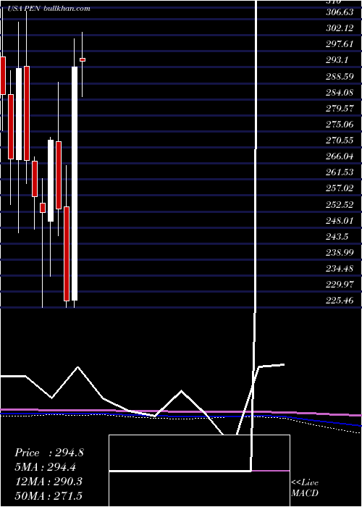This screenshot has height=507, width=362.
Task: Click the 238.99 price axis label
Action: (x=340, y=253)
